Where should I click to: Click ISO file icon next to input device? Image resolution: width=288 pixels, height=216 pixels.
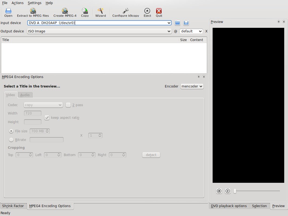click(186, 23)
